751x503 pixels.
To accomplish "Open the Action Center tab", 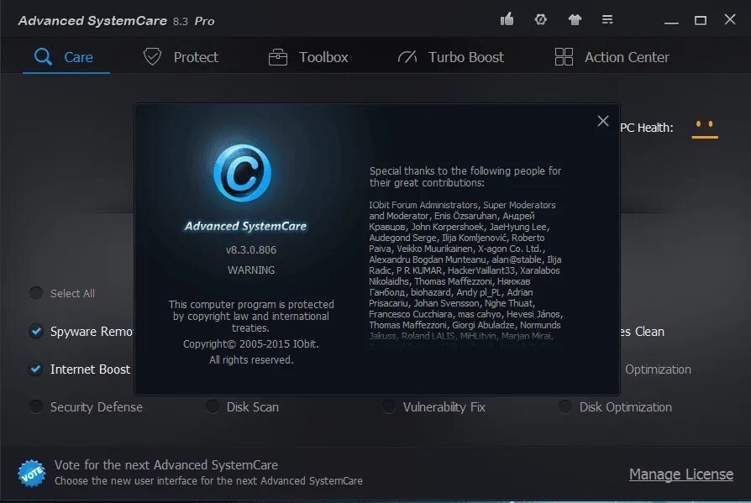I will [x=612, y=57].
